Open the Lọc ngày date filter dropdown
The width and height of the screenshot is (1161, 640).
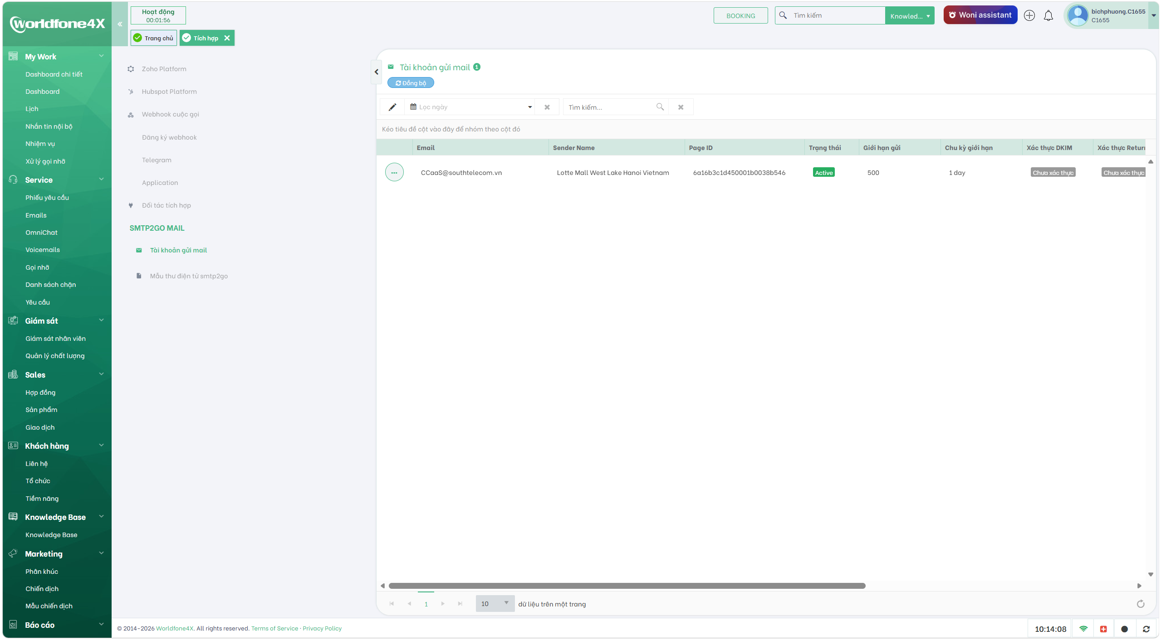(x=530, y=107)
